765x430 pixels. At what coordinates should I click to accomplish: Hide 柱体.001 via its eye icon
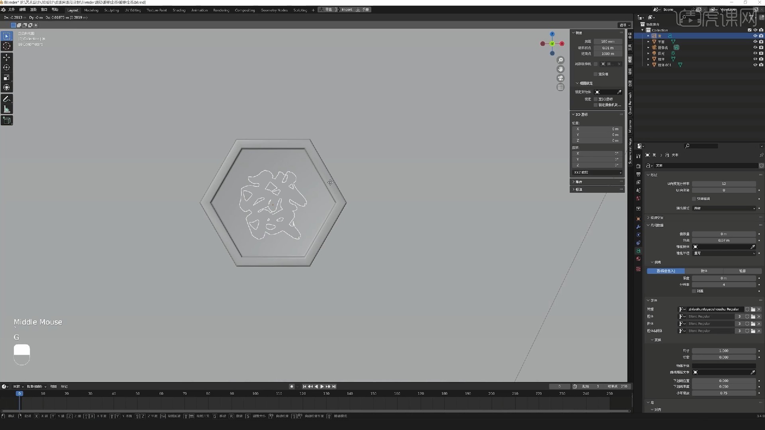755,65
